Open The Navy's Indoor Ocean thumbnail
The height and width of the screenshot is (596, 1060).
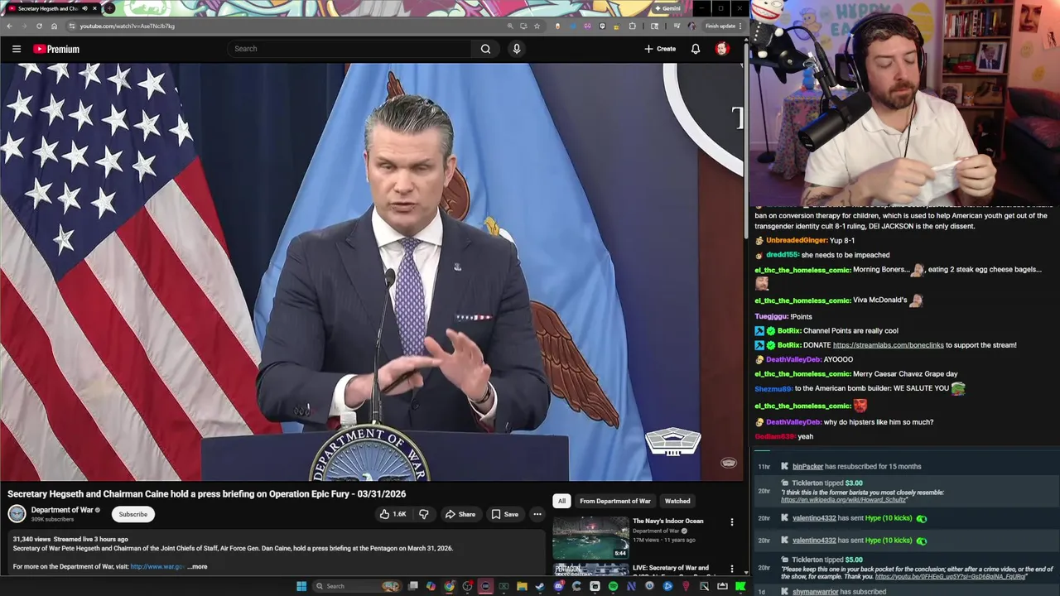point(590,537)
